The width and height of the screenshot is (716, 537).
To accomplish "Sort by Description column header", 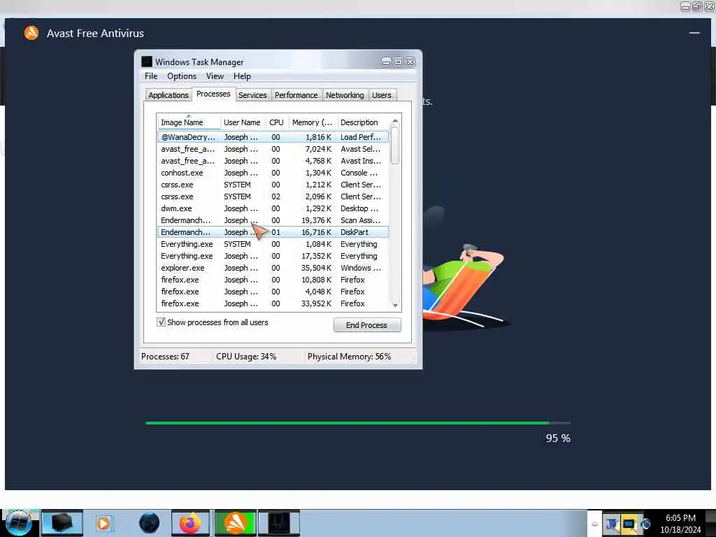I will click(363, 122).
